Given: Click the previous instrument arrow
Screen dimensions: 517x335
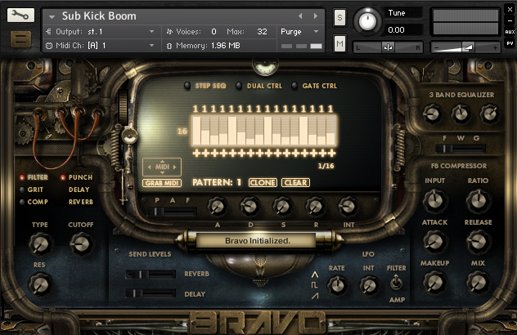Looking at the screenshot, I should 300,16.
